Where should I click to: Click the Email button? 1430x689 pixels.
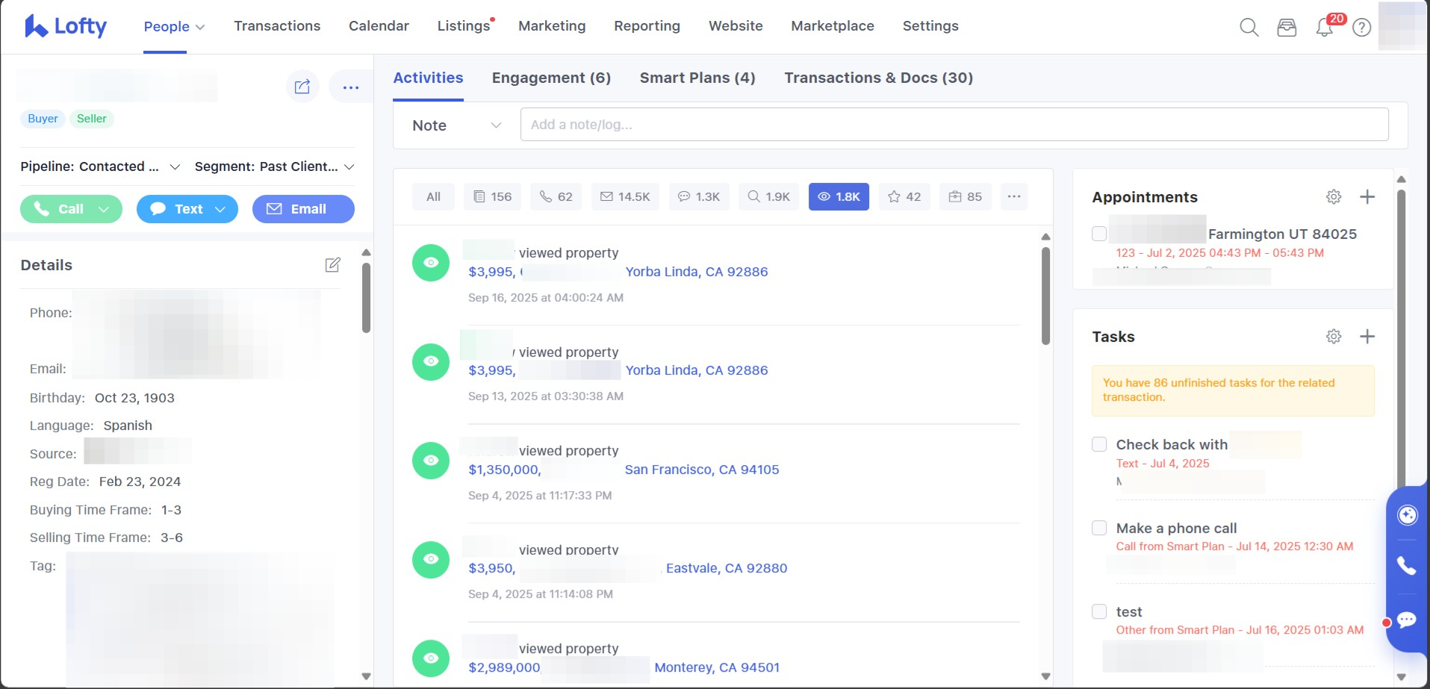303,209
